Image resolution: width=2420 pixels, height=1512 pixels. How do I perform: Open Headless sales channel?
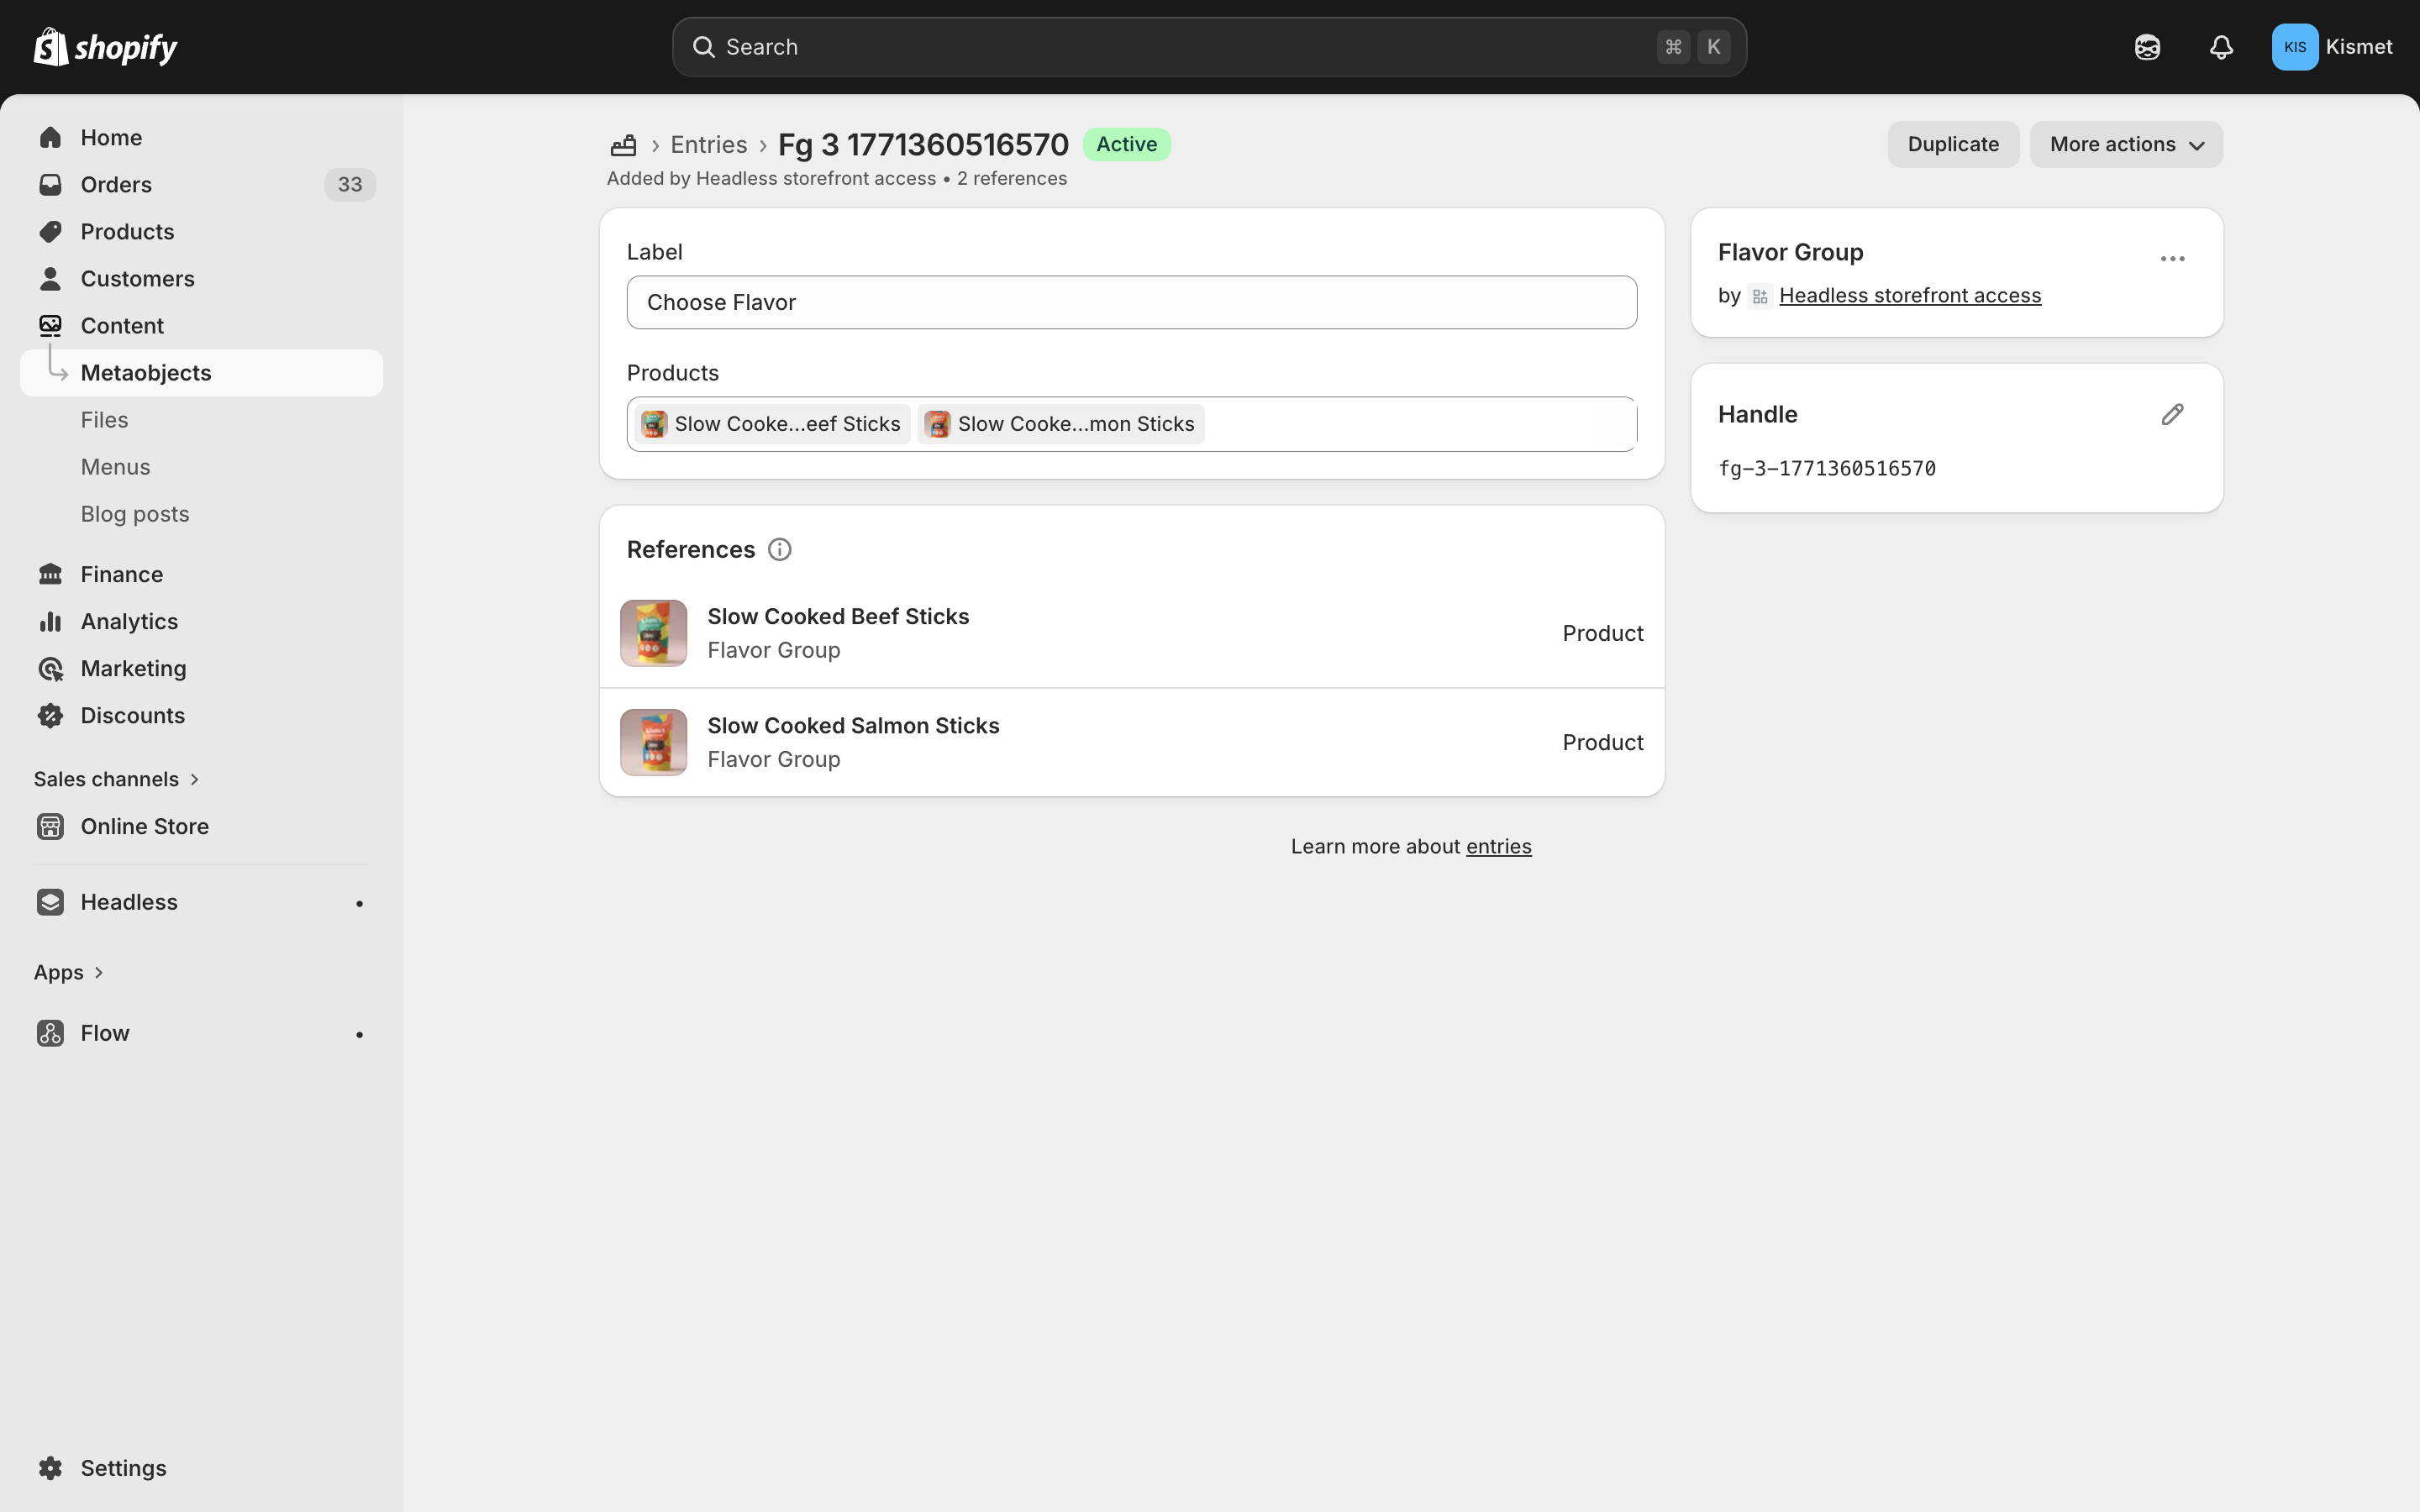[129, 902]
